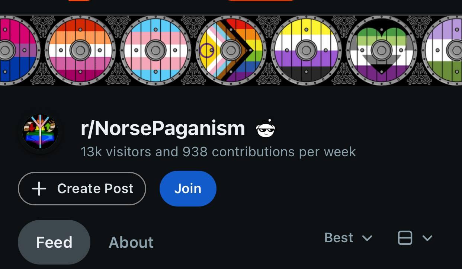Click the aromantic heart flag shield
462x269 pixels.
(382, 50)
